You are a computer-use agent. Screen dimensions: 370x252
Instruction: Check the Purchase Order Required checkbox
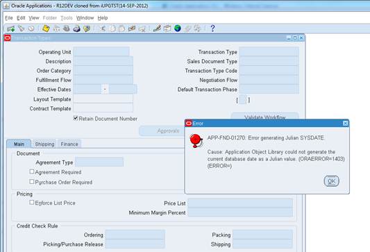(32, 181)
